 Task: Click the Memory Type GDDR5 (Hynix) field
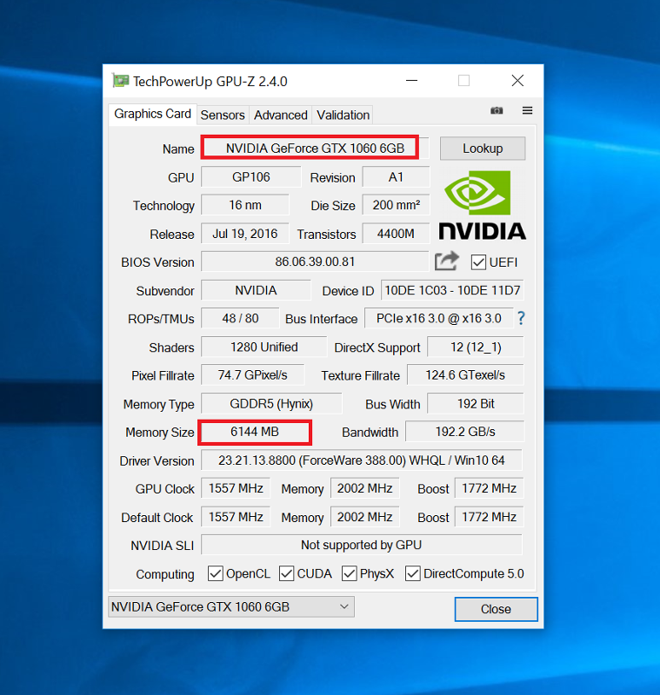click(271, 404)
